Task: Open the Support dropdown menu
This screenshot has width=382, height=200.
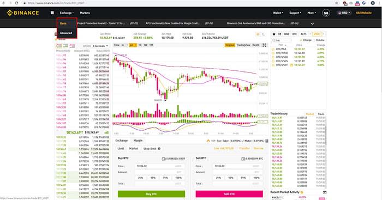Action: click(295, 13)
